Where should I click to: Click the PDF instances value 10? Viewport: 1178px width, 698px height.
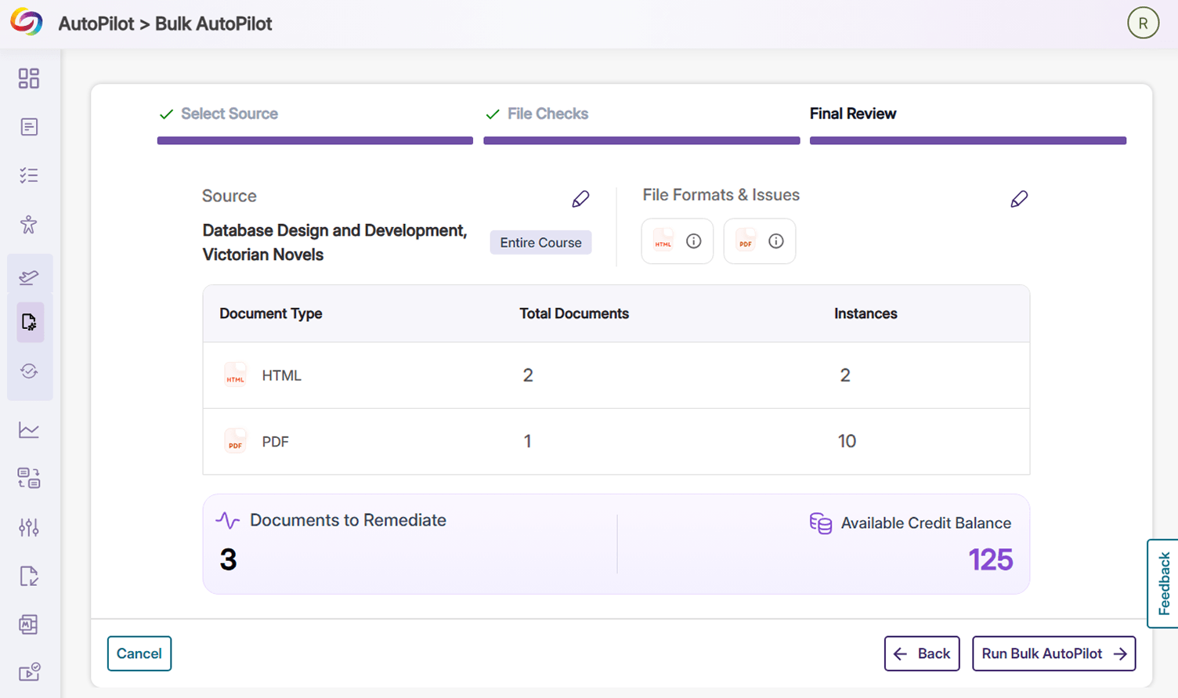(847, 441)
